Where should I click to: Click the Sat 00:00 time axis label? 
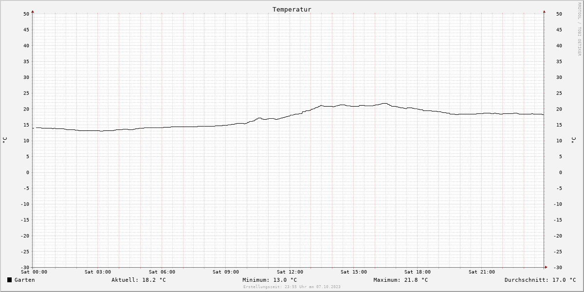[x=34, y=272]
